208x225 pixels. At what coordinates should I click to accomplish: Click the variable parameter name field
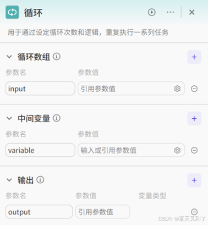tap(40, 150)
